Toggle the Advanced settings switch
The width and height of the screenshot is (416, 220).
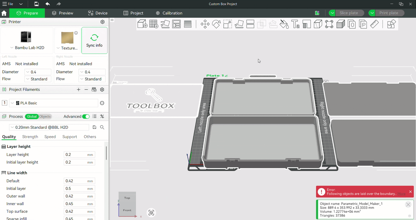point(86,116)
